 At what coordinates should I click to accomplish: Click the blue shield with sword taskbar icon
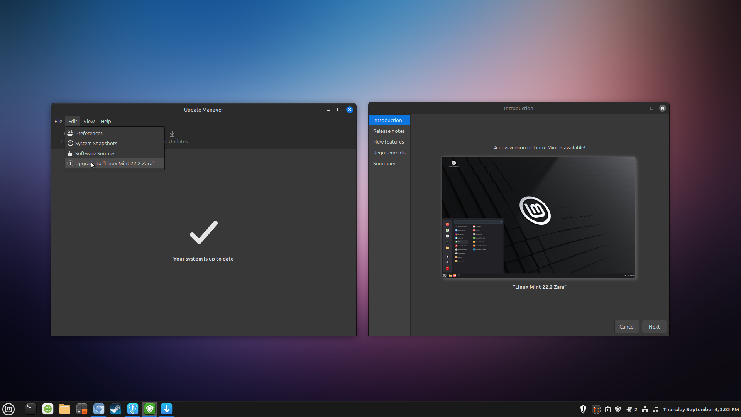pos(133,409)
